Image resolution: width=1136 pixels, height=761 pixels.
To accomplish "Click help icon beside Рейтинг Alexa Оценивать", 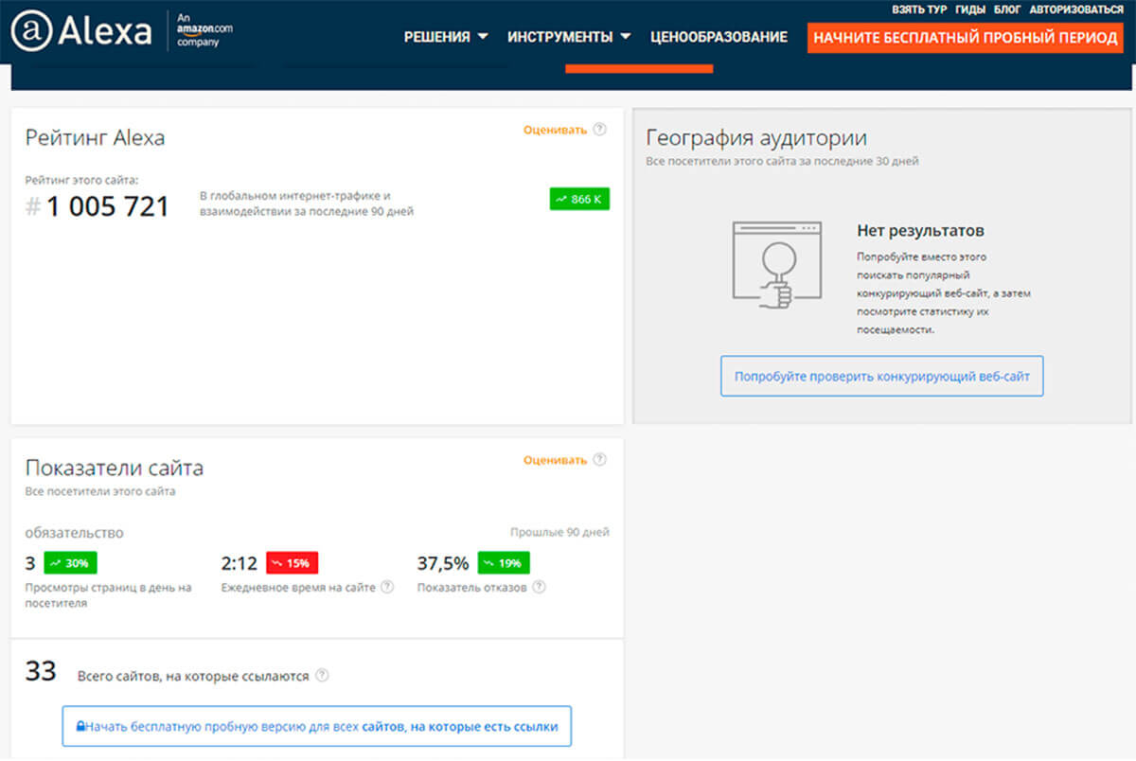I will coord(599,130).
